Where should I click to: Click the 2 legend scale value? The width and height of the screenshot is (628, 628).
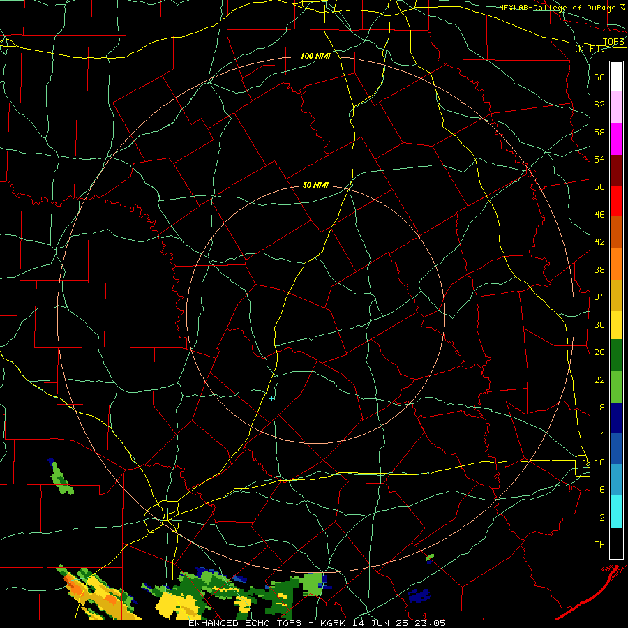[x=602, y=518]
